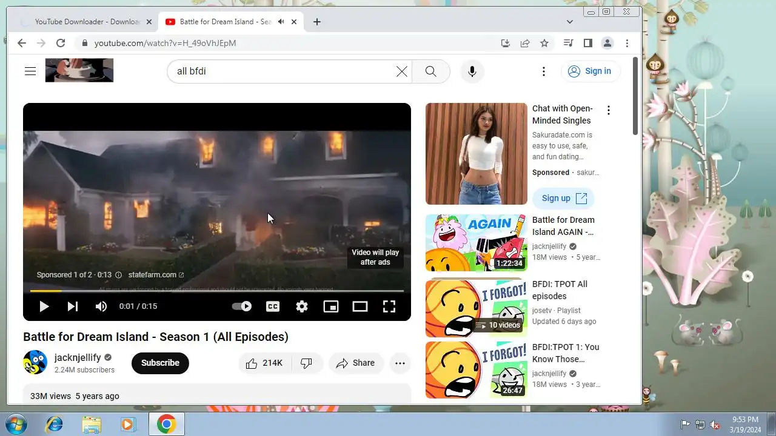Open the jacknjellify link under Battle for Dream Island AGAIN
Screen dimensions: 776x436
click(549, 246)
